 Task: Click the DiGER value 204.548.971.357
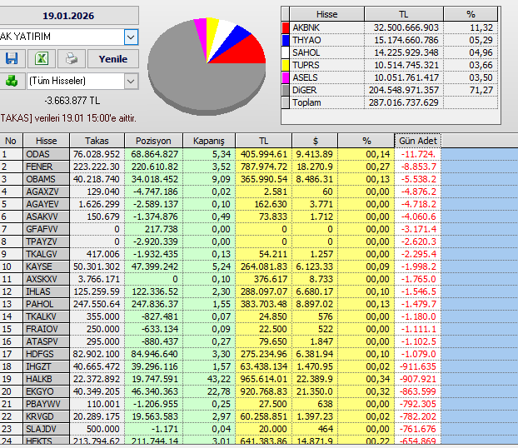click(x=404, y=90)
